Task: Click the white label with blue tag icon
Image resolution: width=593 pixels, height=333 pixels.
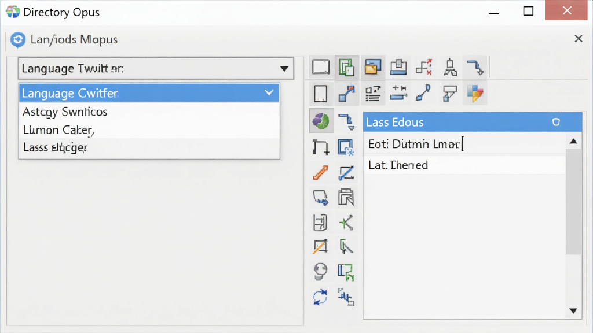Action: coord(449,93)
